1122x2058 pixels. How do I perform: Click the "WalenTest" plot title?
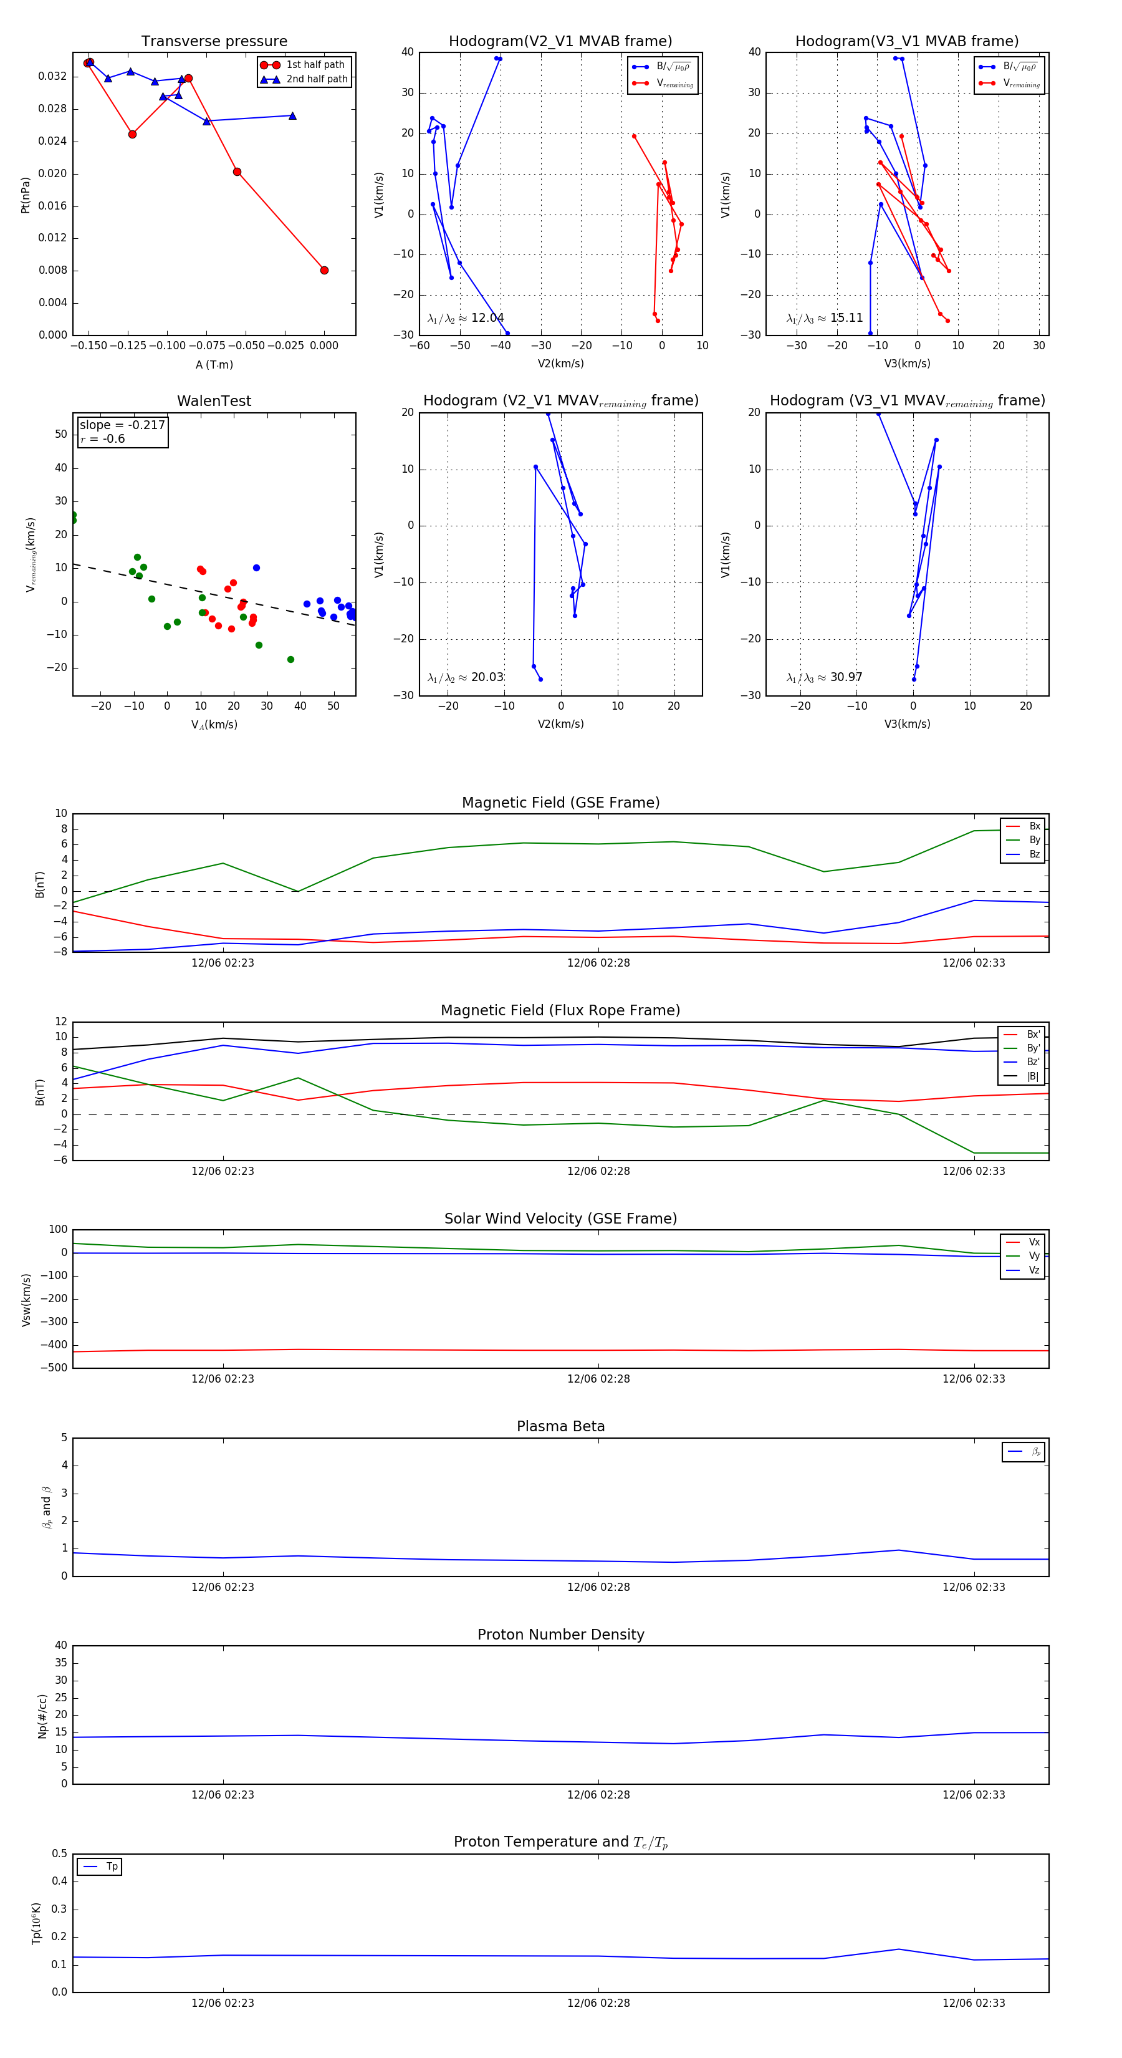214,400
